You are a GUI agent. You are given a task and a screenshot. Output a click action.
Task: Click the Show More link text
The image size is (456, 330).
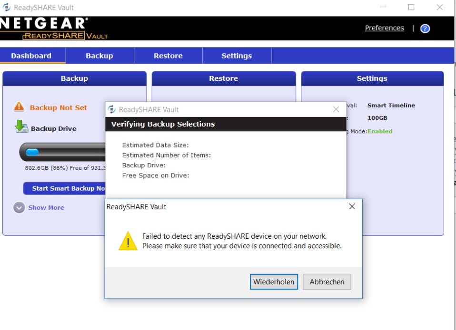(46, 207)
